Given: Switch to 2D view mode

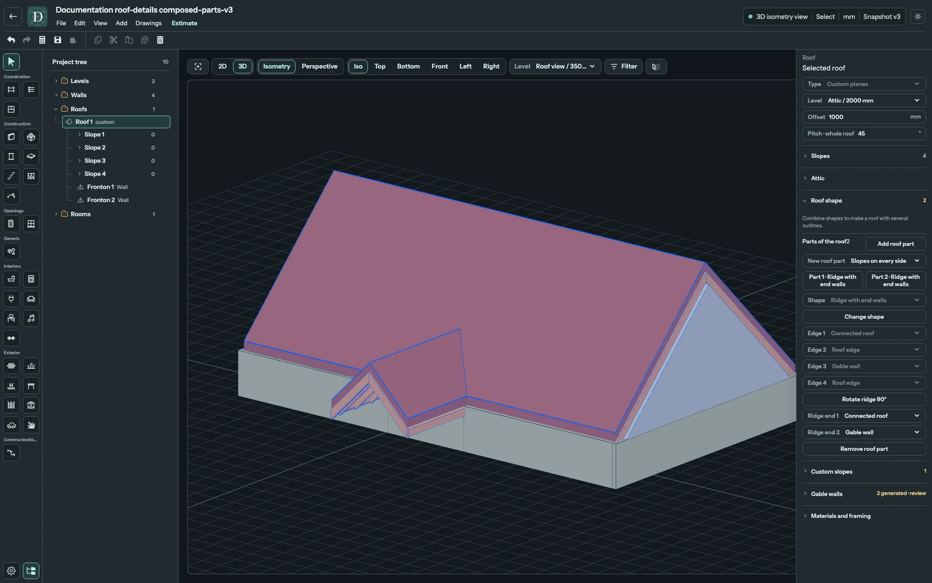Looking at the screenshot, I should point(222,67).
